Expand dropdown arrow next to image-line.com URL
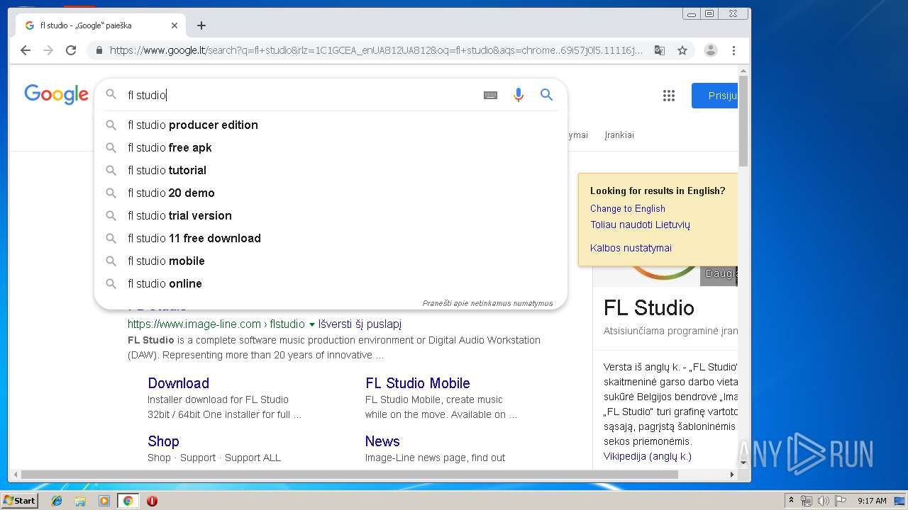This screenshot has width=908, height=510. click(x=311, y=324)
